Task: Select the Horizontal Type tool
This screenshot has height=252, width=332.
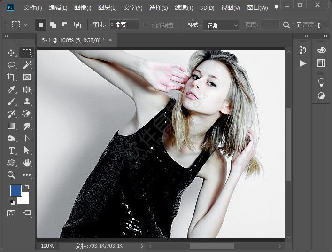Action: [11, 150]
